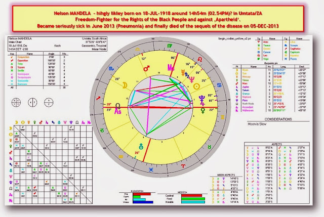Click the blue Scorpio sign on the outer ring

pos(111,68)
